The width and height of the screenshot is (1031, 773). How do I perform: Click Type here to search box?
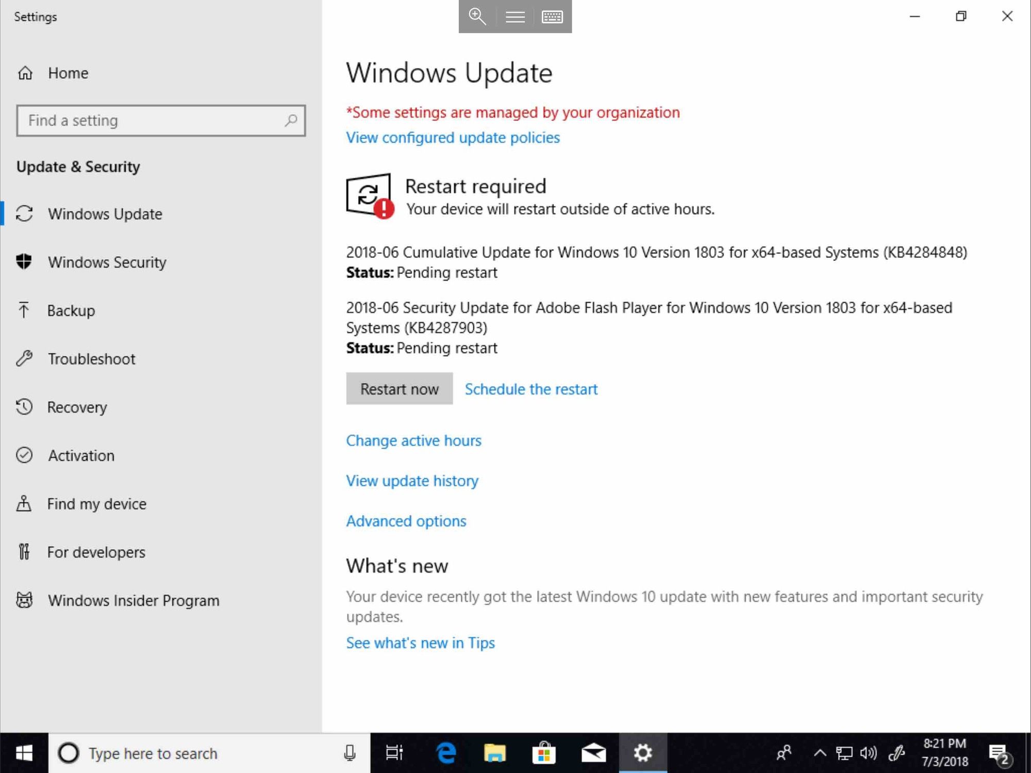tap(209, 753)
